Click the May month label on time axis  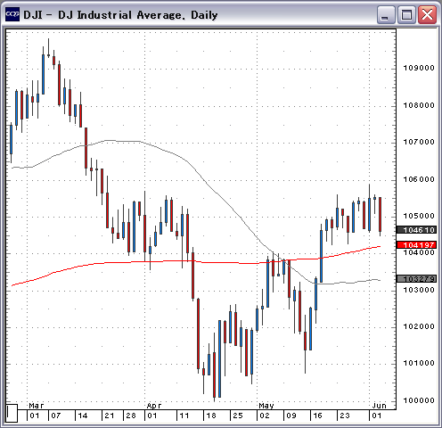(x=266, y=406)
